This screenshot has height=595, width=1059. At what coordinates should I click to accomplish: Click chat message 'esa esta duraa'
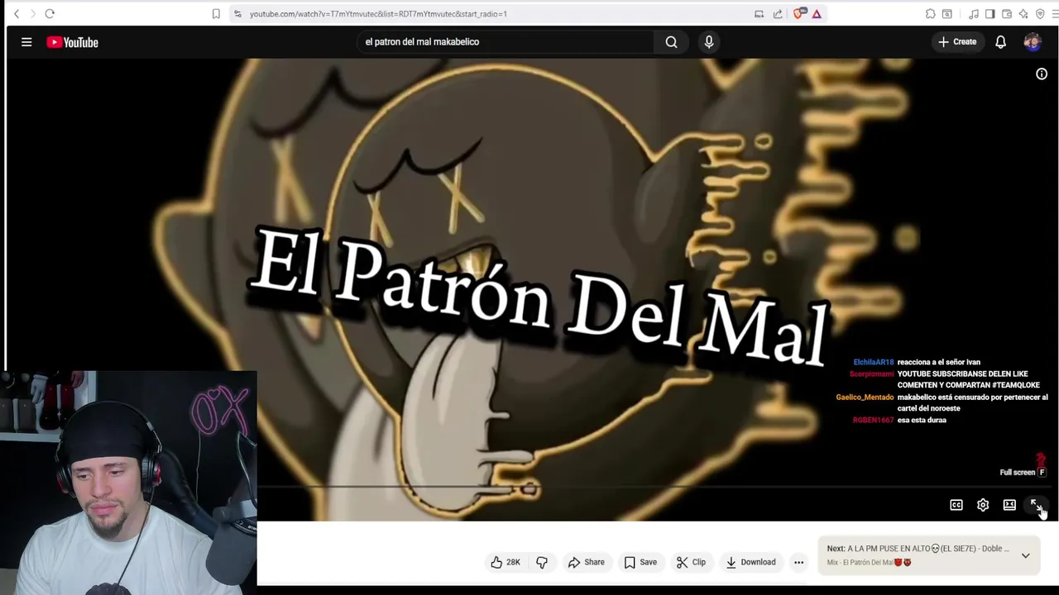point(922,421)
